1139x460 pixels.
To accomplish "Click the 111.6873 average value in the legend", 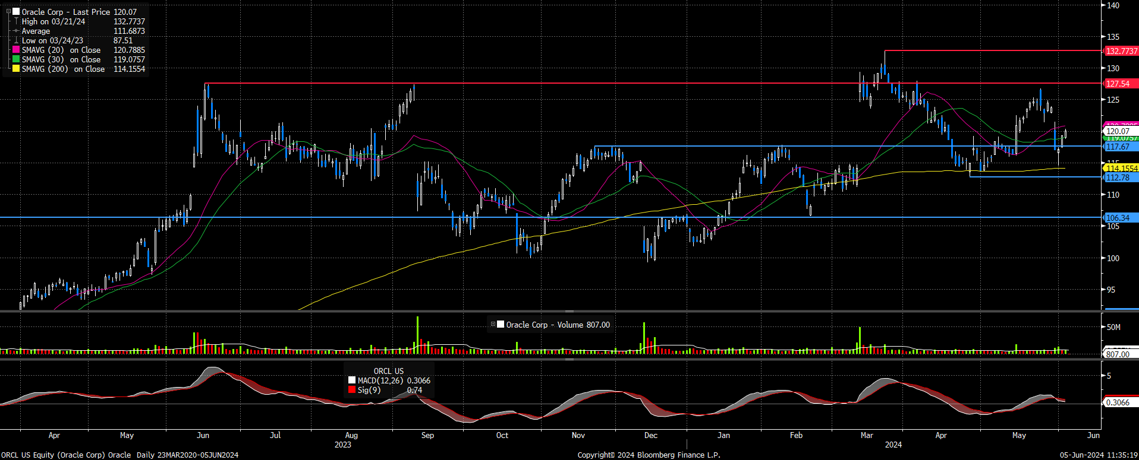I will pyautogui.click(x=129, y=31).
